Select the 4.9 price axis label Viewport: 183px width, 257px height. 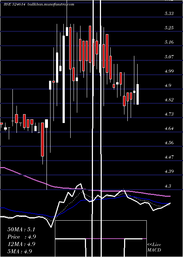(168, 86)
